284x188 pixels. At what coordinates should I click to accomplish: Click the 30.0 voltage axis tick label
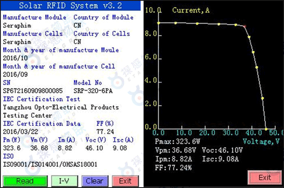click(x=231, y=133)
